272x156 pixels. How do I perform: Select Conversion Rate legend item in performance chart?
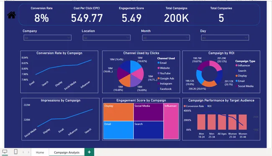[194, 106]
